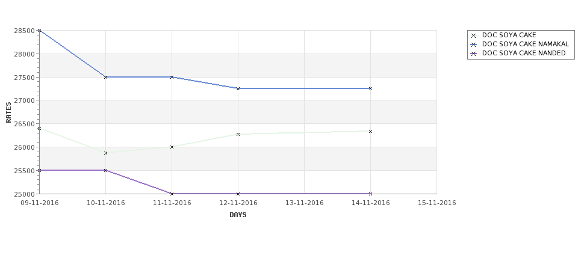Select DOC SOYA CAKE NANDED legend label
Screen dimensions: 587x258
tap(524, 53)
